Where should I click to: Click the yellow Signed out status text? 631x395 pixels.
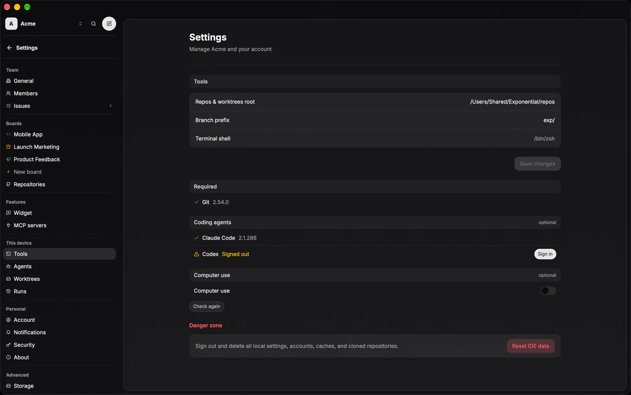click(x=236, y=254)
